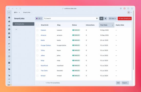This screenshot has height=92, width=141.
Task: Click New SmartLink button
Action: [x=125, y=19]
